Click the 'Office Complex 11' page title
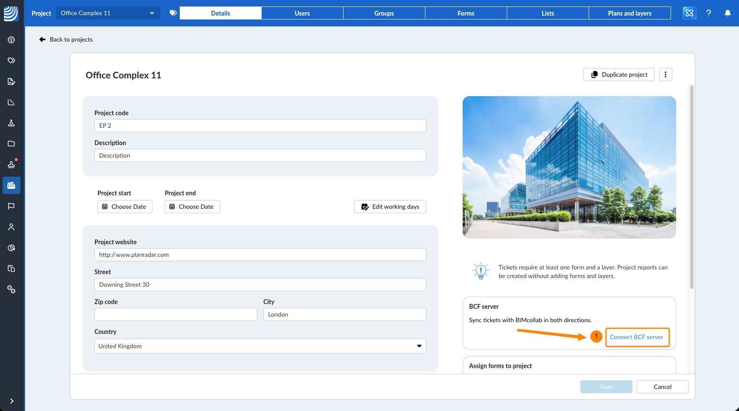This screenshot has width=739, height=411. click(x=123, y=75)
